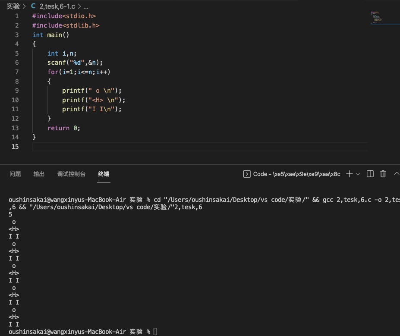
Task: Open the 调试控制台 tab
Action: tap(71, 174)
